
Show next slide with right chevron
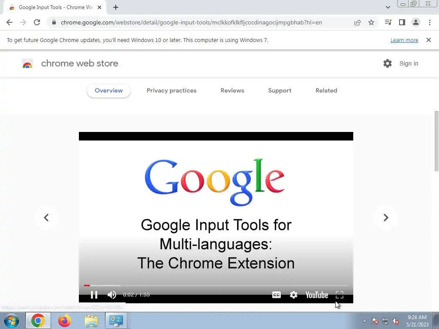386,217
